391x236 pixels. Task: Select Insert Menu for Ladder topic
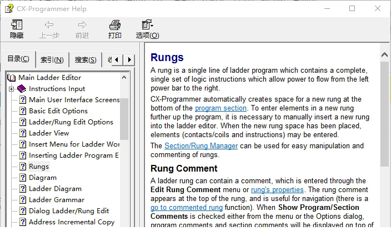[74, 144]
